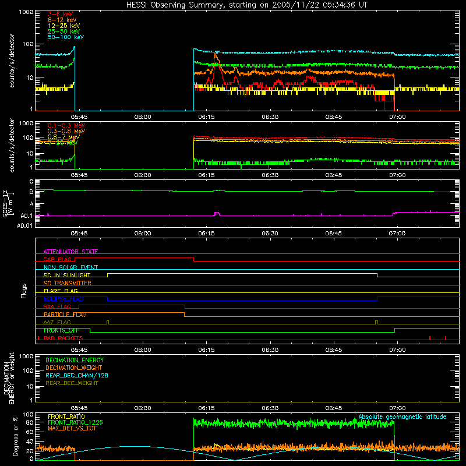Click the DECIMATION_WEIGHT legend label

click(x=74, y=368)
